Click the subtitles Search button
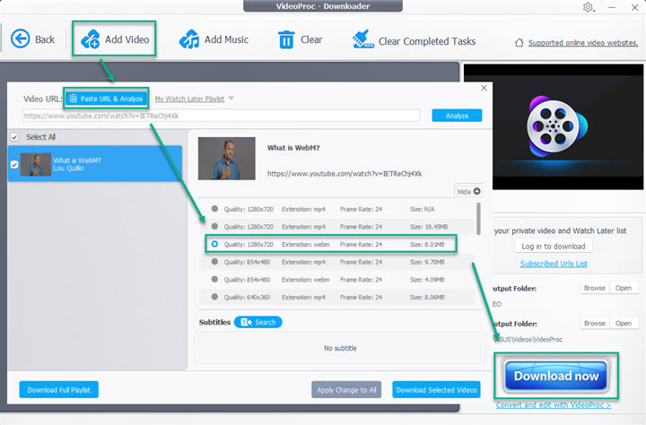646x425 pixels. [x=258, y=322]
